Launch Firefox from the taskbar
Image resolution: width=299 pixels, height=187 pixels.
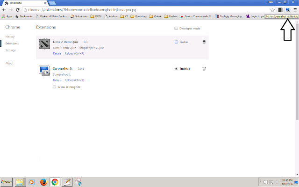click(43, 182)
